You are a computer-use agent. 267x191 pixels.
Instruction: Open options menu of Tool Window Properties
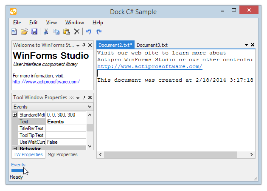click(x=78, y=98)
